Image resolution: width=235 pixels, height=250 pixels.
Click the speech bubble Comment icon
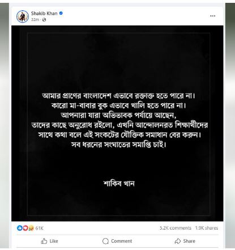pyautogui.click(x=105, y=241)
